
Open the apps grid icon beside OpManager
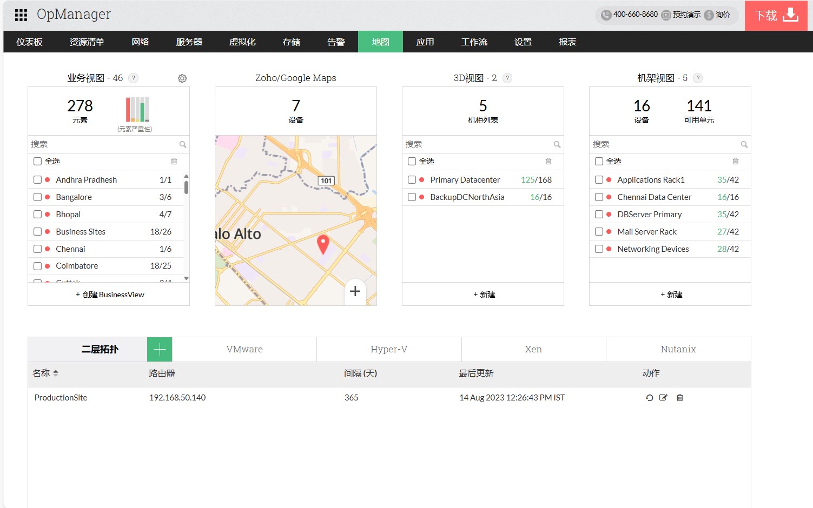click(21, 15)
